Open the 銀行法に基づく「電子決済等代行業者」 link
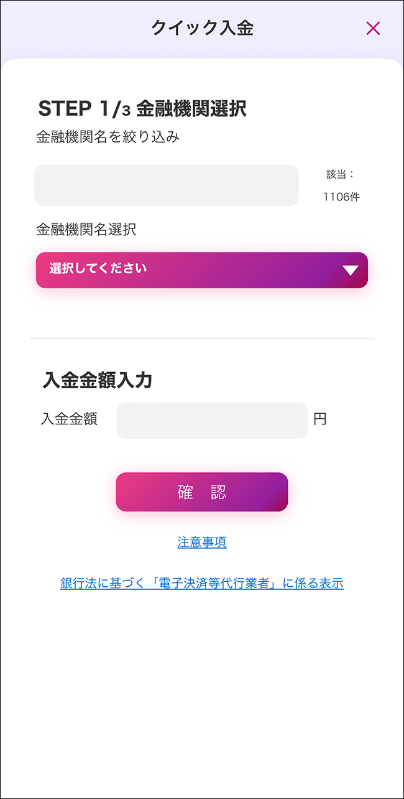The width and height of the screenshot is (404, 799). click(x=202, y=584)
